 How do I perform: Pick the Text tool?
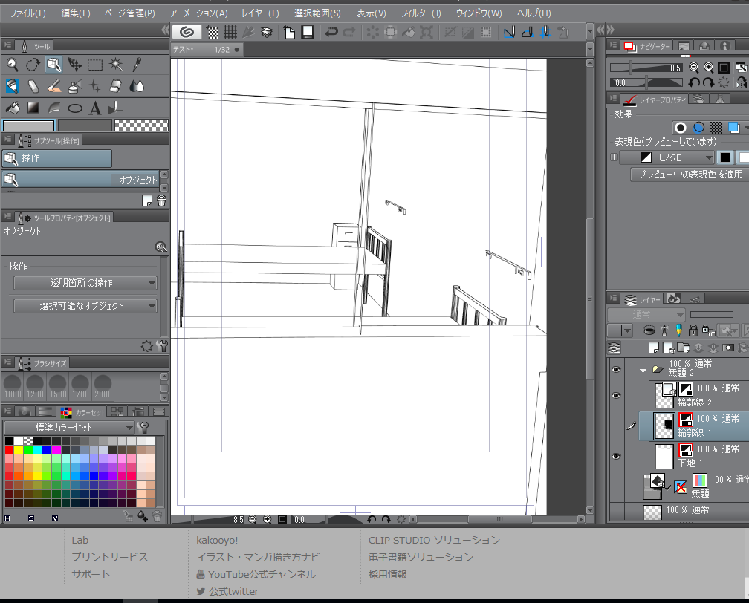(x=94, y=108)
